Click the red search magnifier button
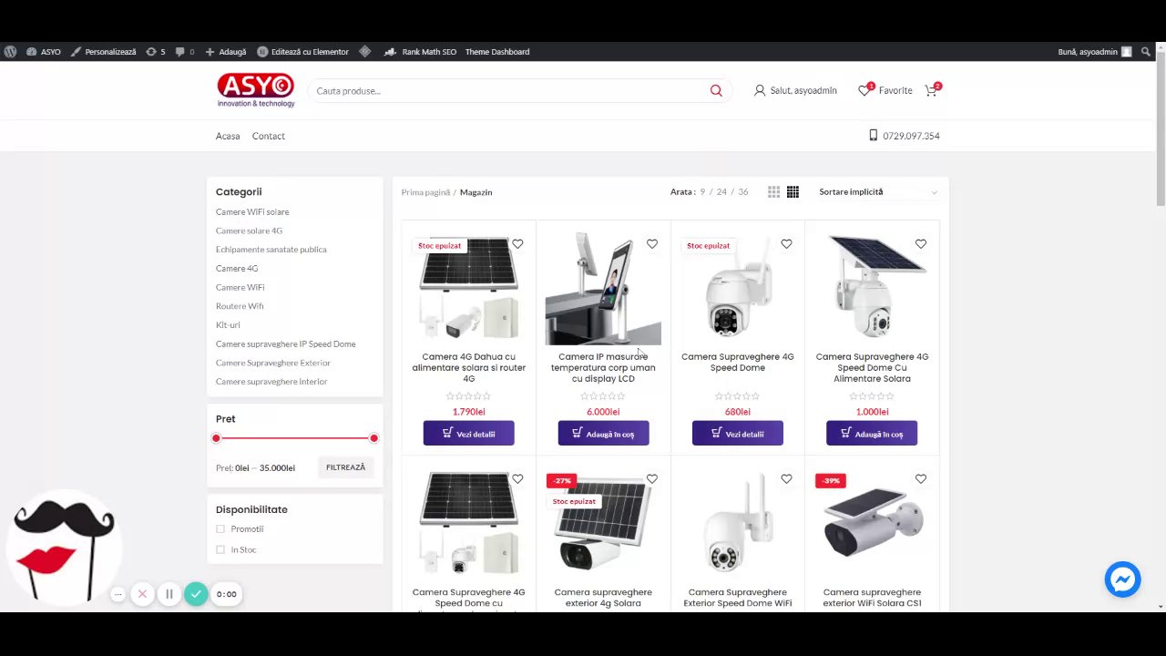1166x656 pixels. (716, 90)
